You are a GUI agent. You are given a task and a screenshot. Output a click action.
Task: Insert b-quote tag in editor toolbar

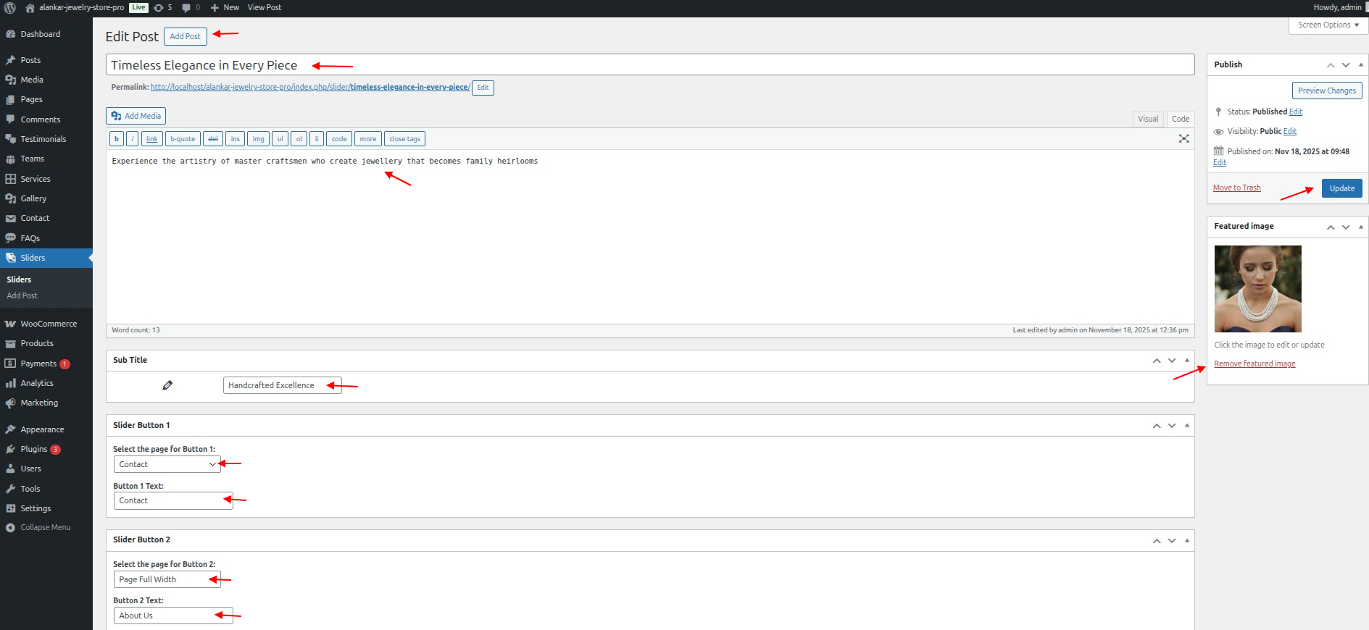click(x=183, y=139)
